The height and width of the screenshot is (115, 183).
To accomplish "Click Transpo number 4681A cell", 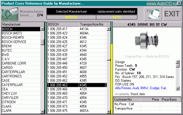I will click(x=92, y=111).
